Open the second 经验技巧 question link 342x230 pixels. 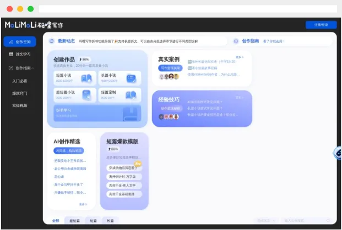pos(205,108)
